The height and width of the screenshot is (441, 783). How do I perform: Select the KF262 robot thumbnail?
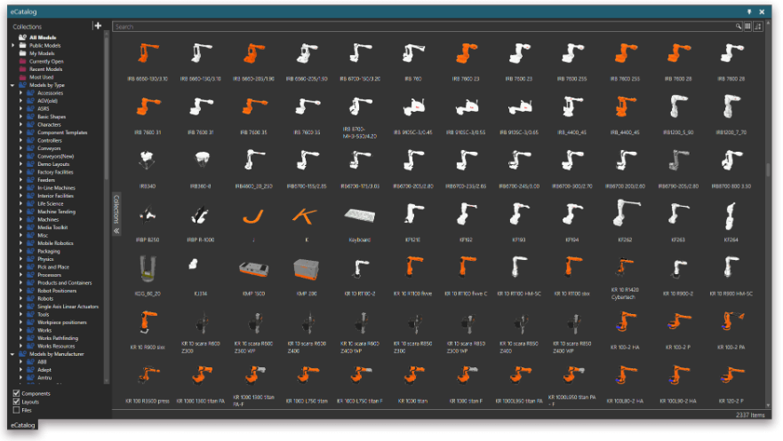(625, 213)
